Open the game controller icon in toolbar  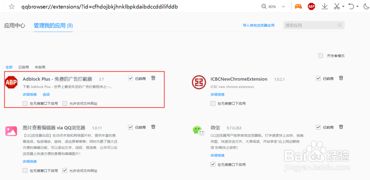[x=298, y=6]
